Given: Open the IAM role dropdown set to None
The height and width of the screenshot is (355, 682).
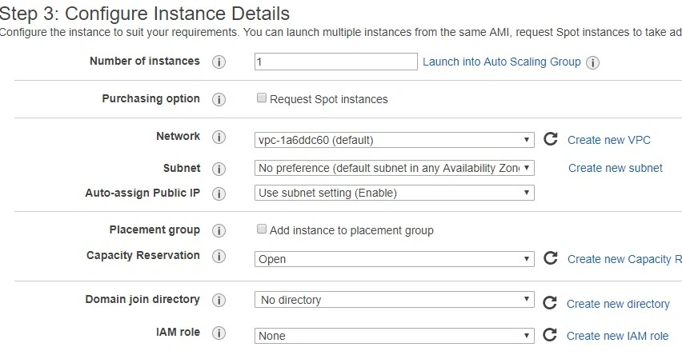Looking at the screenshot, I should pyautogui.click(x=394, y=336).
